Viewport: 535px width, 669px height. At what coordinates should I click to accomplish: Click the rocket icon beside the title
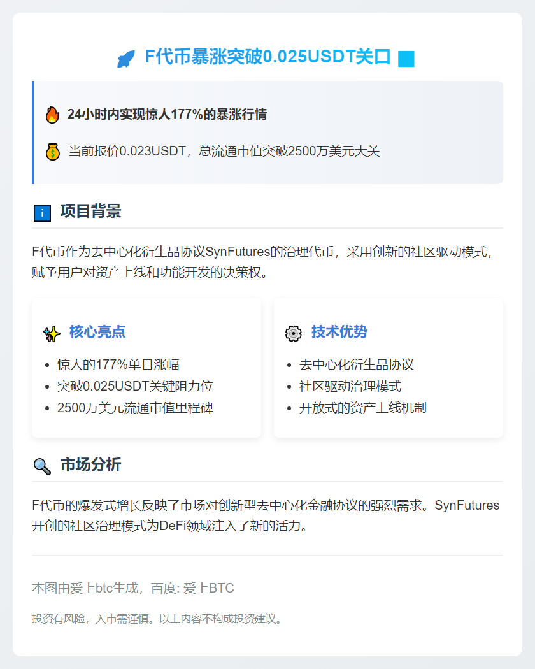pos(126,59)
